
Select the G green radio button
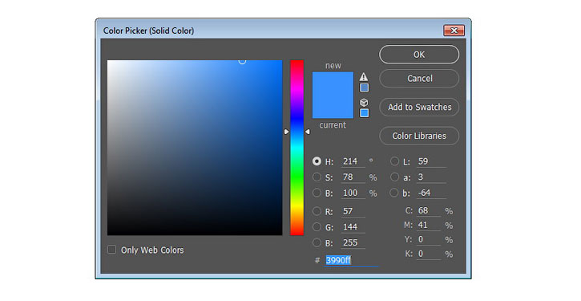[317, 227]
